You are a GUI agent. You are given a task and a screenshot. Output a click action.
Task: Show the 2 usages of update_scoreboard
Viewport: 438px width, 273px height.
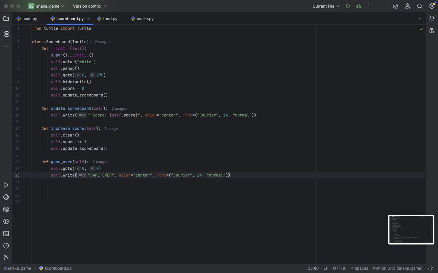coord(119,108)
